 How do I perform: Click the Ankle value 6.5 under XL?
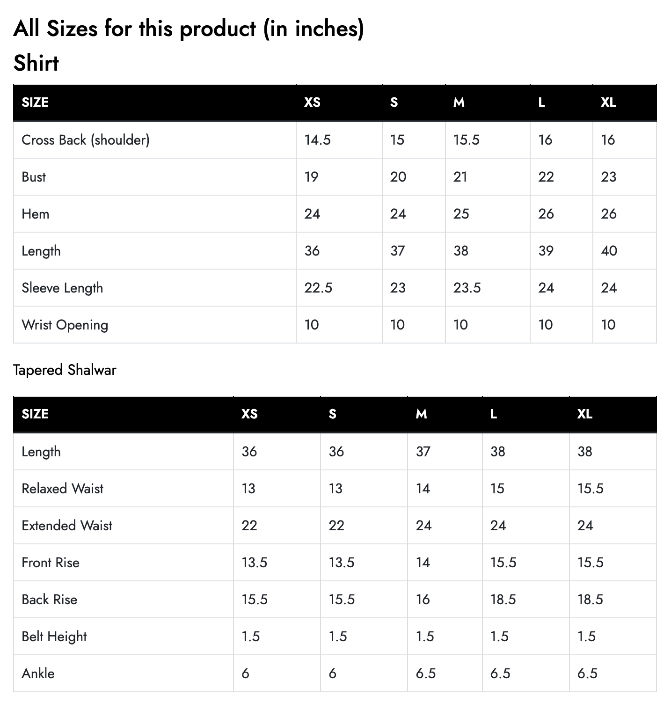[x=587, y=674]
